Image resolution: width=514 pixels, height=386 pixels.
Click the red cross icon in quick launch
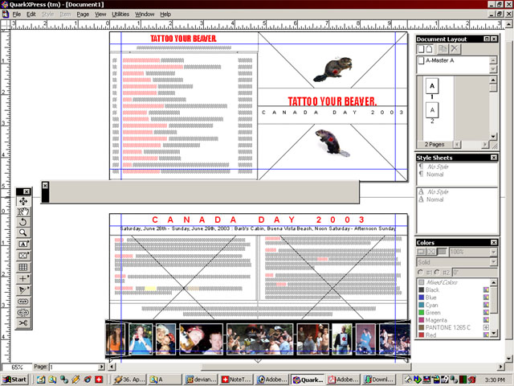tap(98, 380)
